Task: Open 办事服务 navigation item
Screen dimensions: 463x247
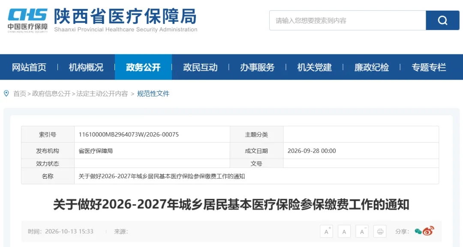Action: (x=257, y=67)
